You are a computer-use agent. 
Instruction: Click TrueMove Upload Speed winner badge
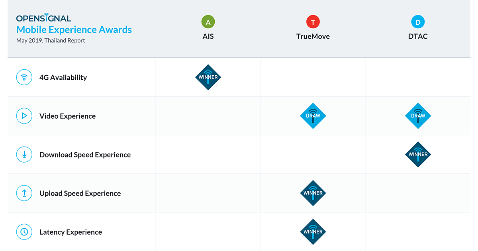point(313,193)
